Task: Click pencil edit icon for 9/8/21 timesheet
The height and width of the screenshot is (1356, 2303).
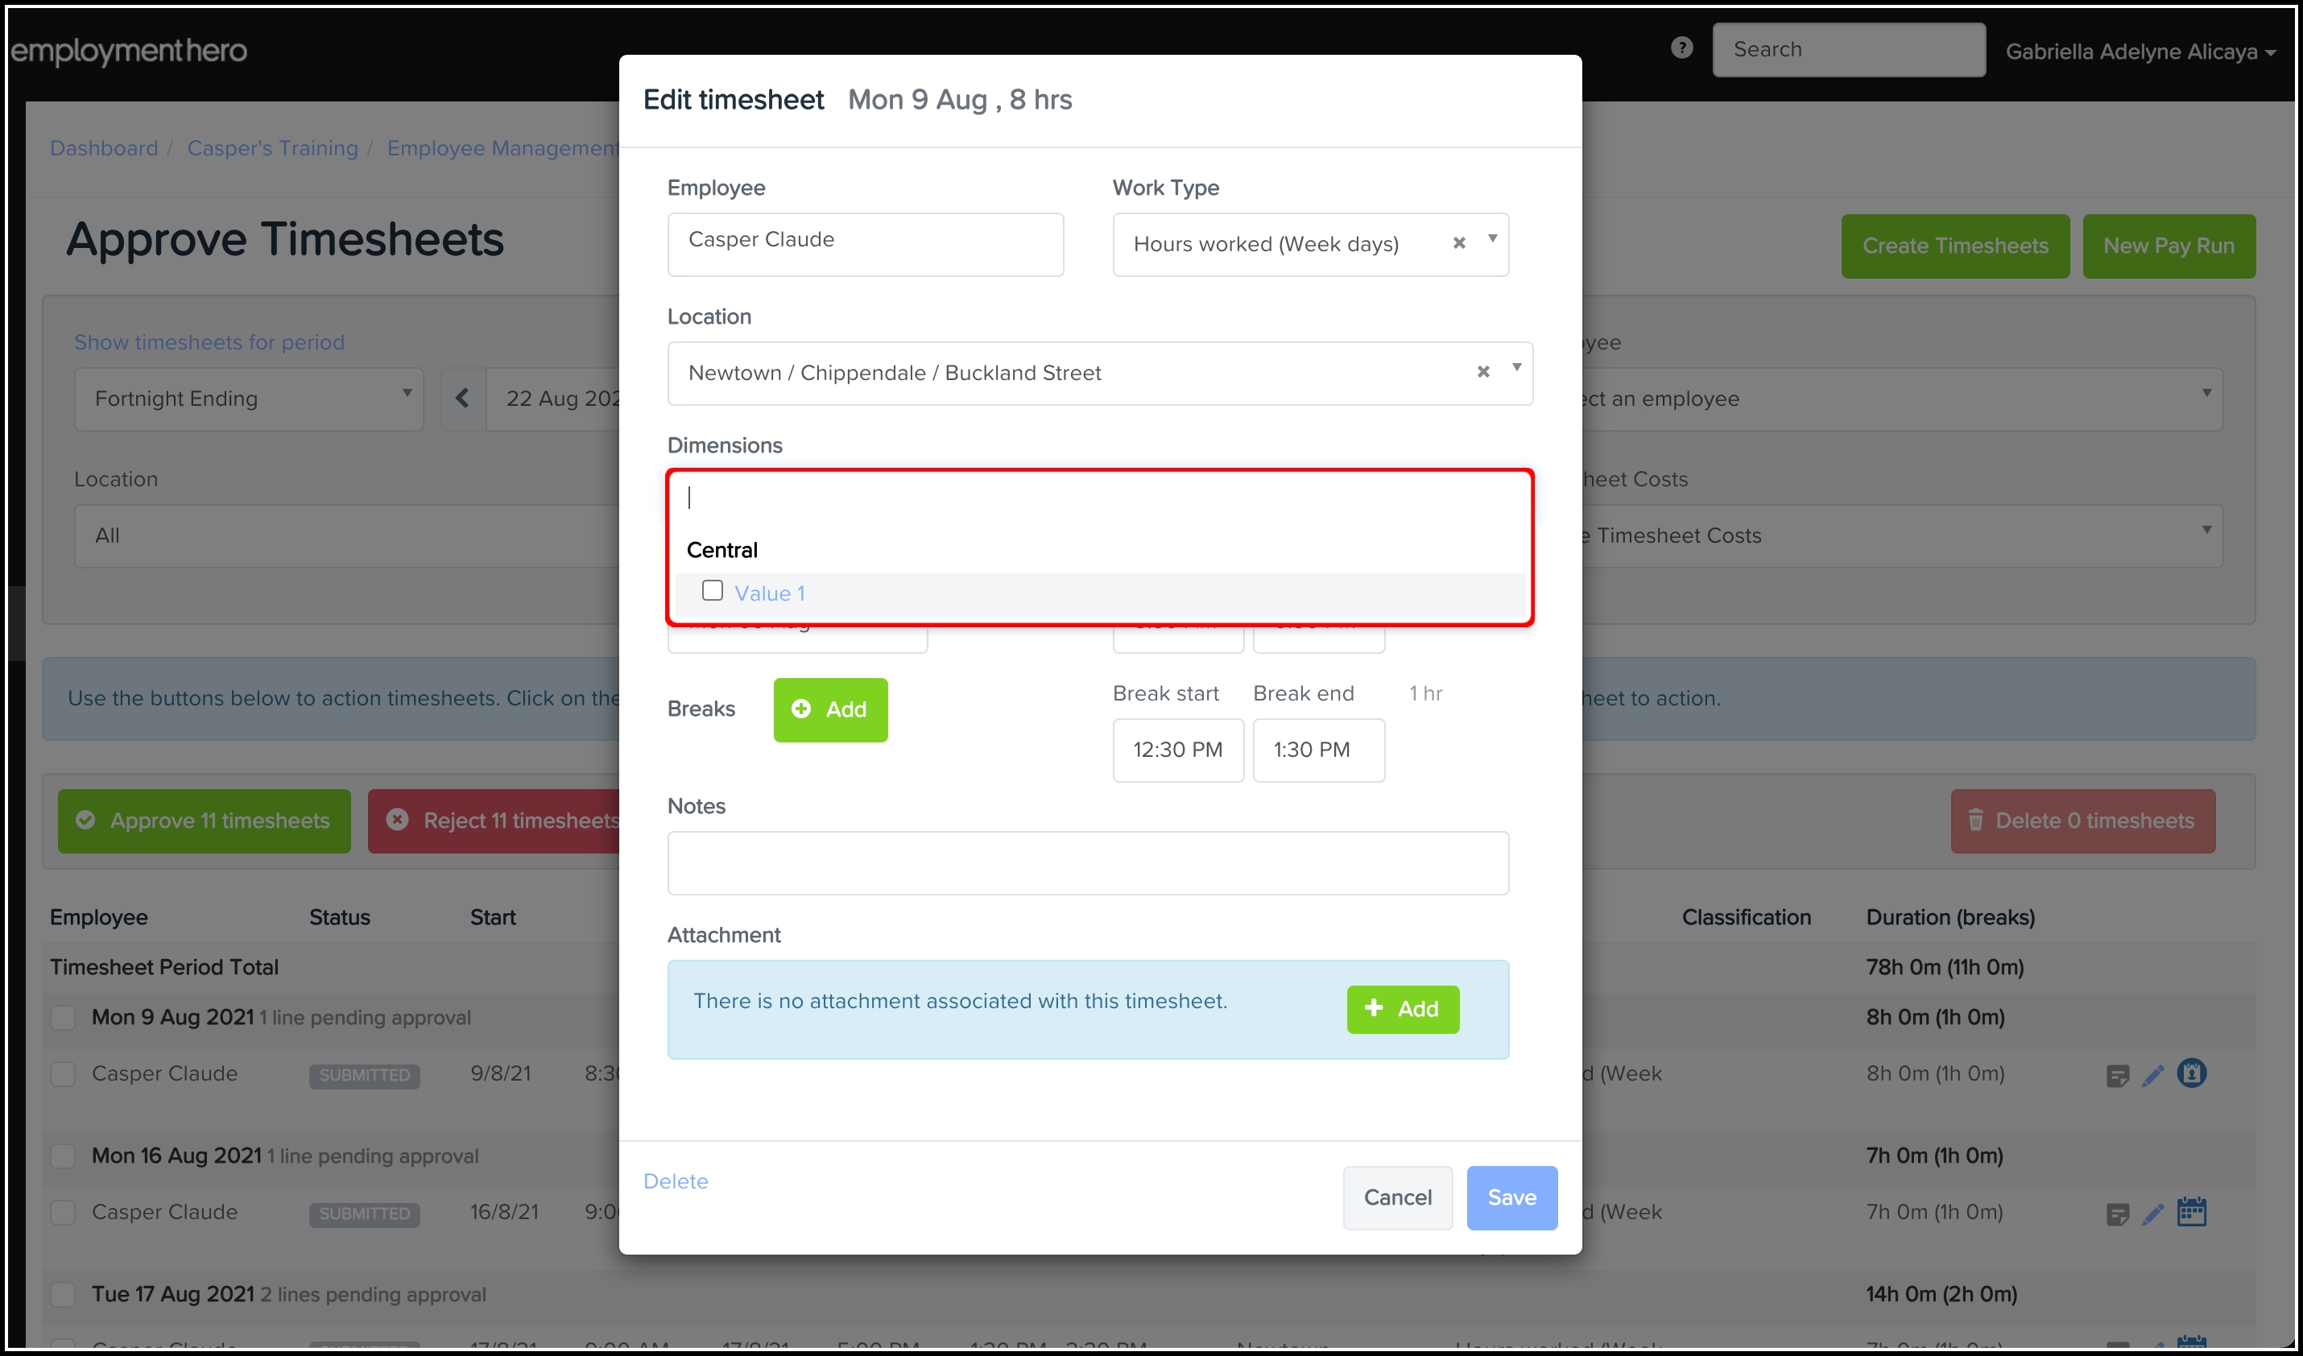Action: click(2152, 1076)
